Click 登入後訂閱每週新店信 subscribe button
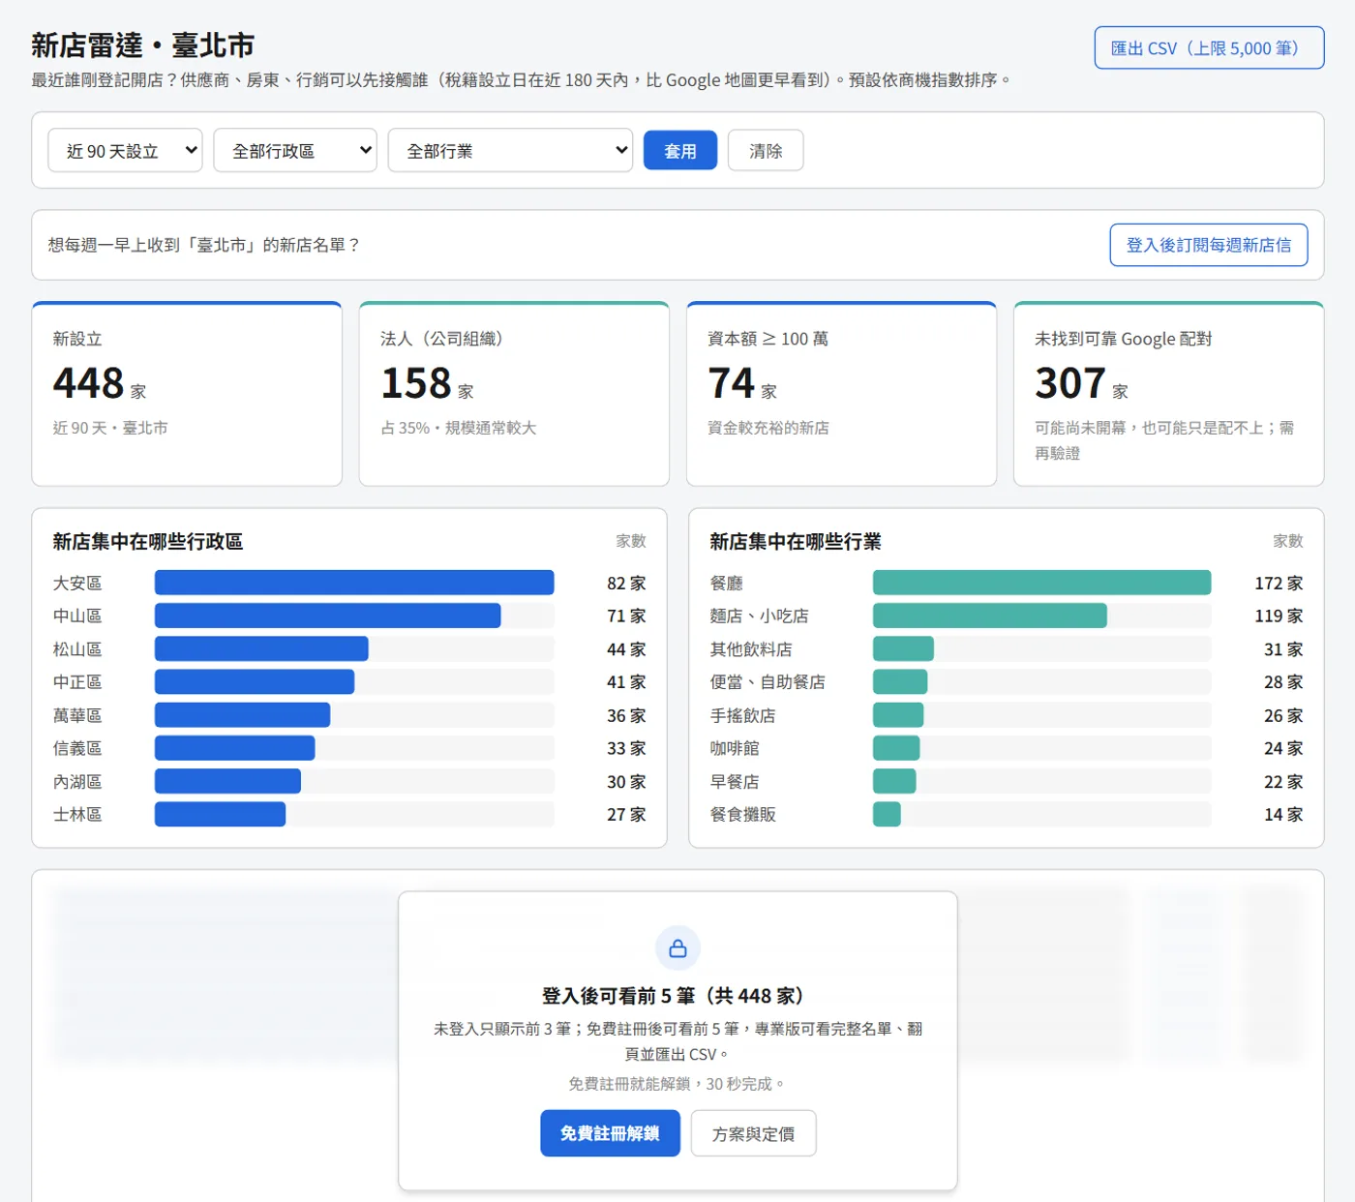The image size is (1355, 1202). coord(1208,245)
